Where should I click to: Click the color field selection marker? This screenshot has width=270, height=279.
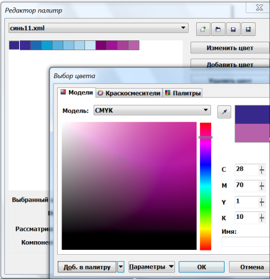[121, 160]
